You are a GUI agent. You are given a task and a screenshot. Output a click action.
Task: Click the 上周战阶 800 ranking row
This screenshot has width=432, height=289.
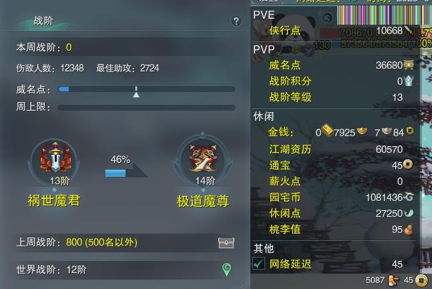tap(126, 242)
